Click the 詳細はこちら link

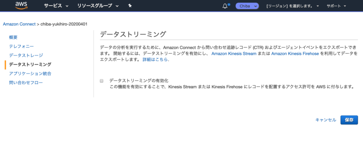155,59
